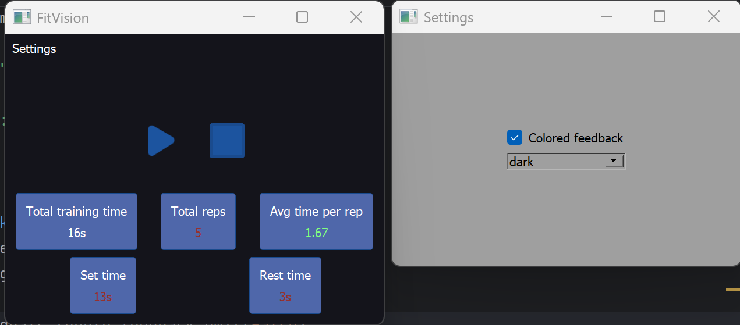Click the Set time card

pyautogui.click(x=103, y=285)
